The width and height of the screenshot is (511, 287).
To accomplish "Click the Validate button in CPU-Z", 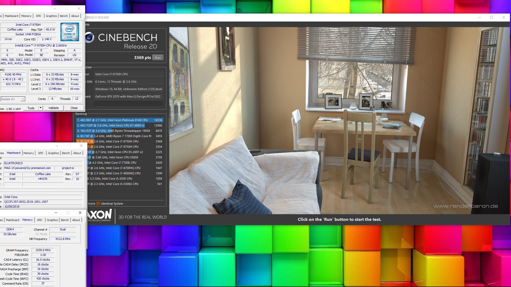I will 53,108.
